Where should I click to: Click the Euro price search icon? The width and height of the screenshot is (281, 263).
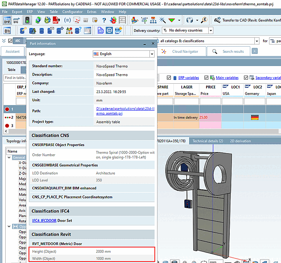click(204, 20)
